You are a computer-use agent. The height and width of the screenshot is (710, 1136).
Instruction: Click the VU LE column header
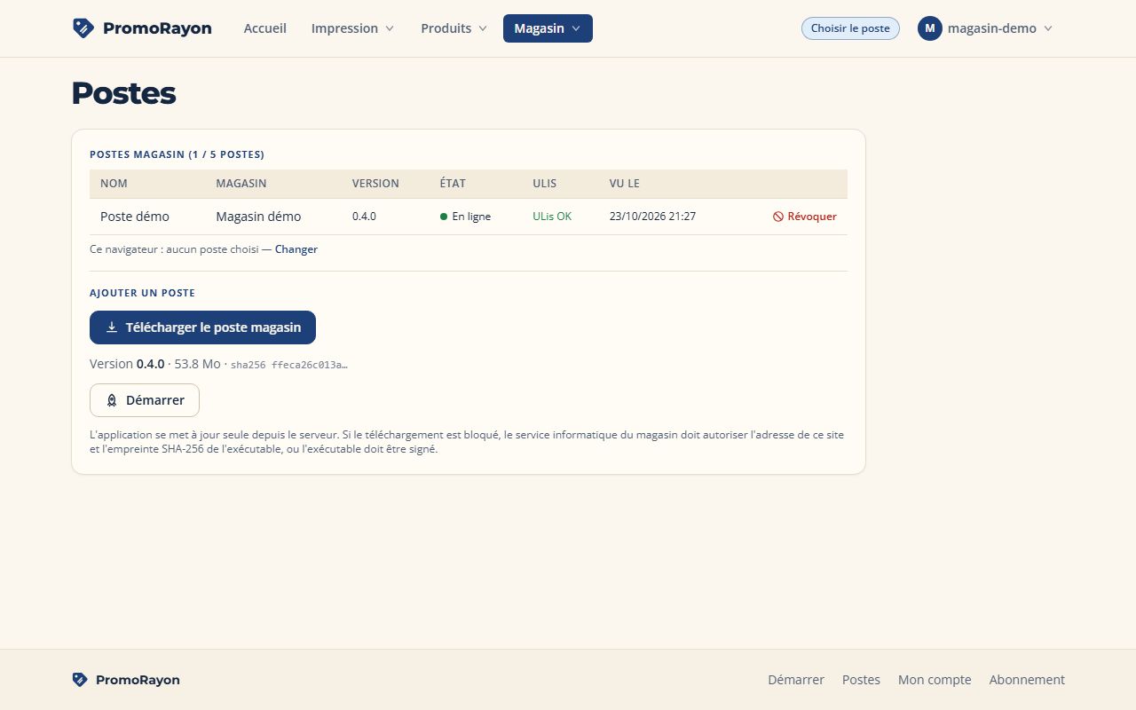click(625, 184)
